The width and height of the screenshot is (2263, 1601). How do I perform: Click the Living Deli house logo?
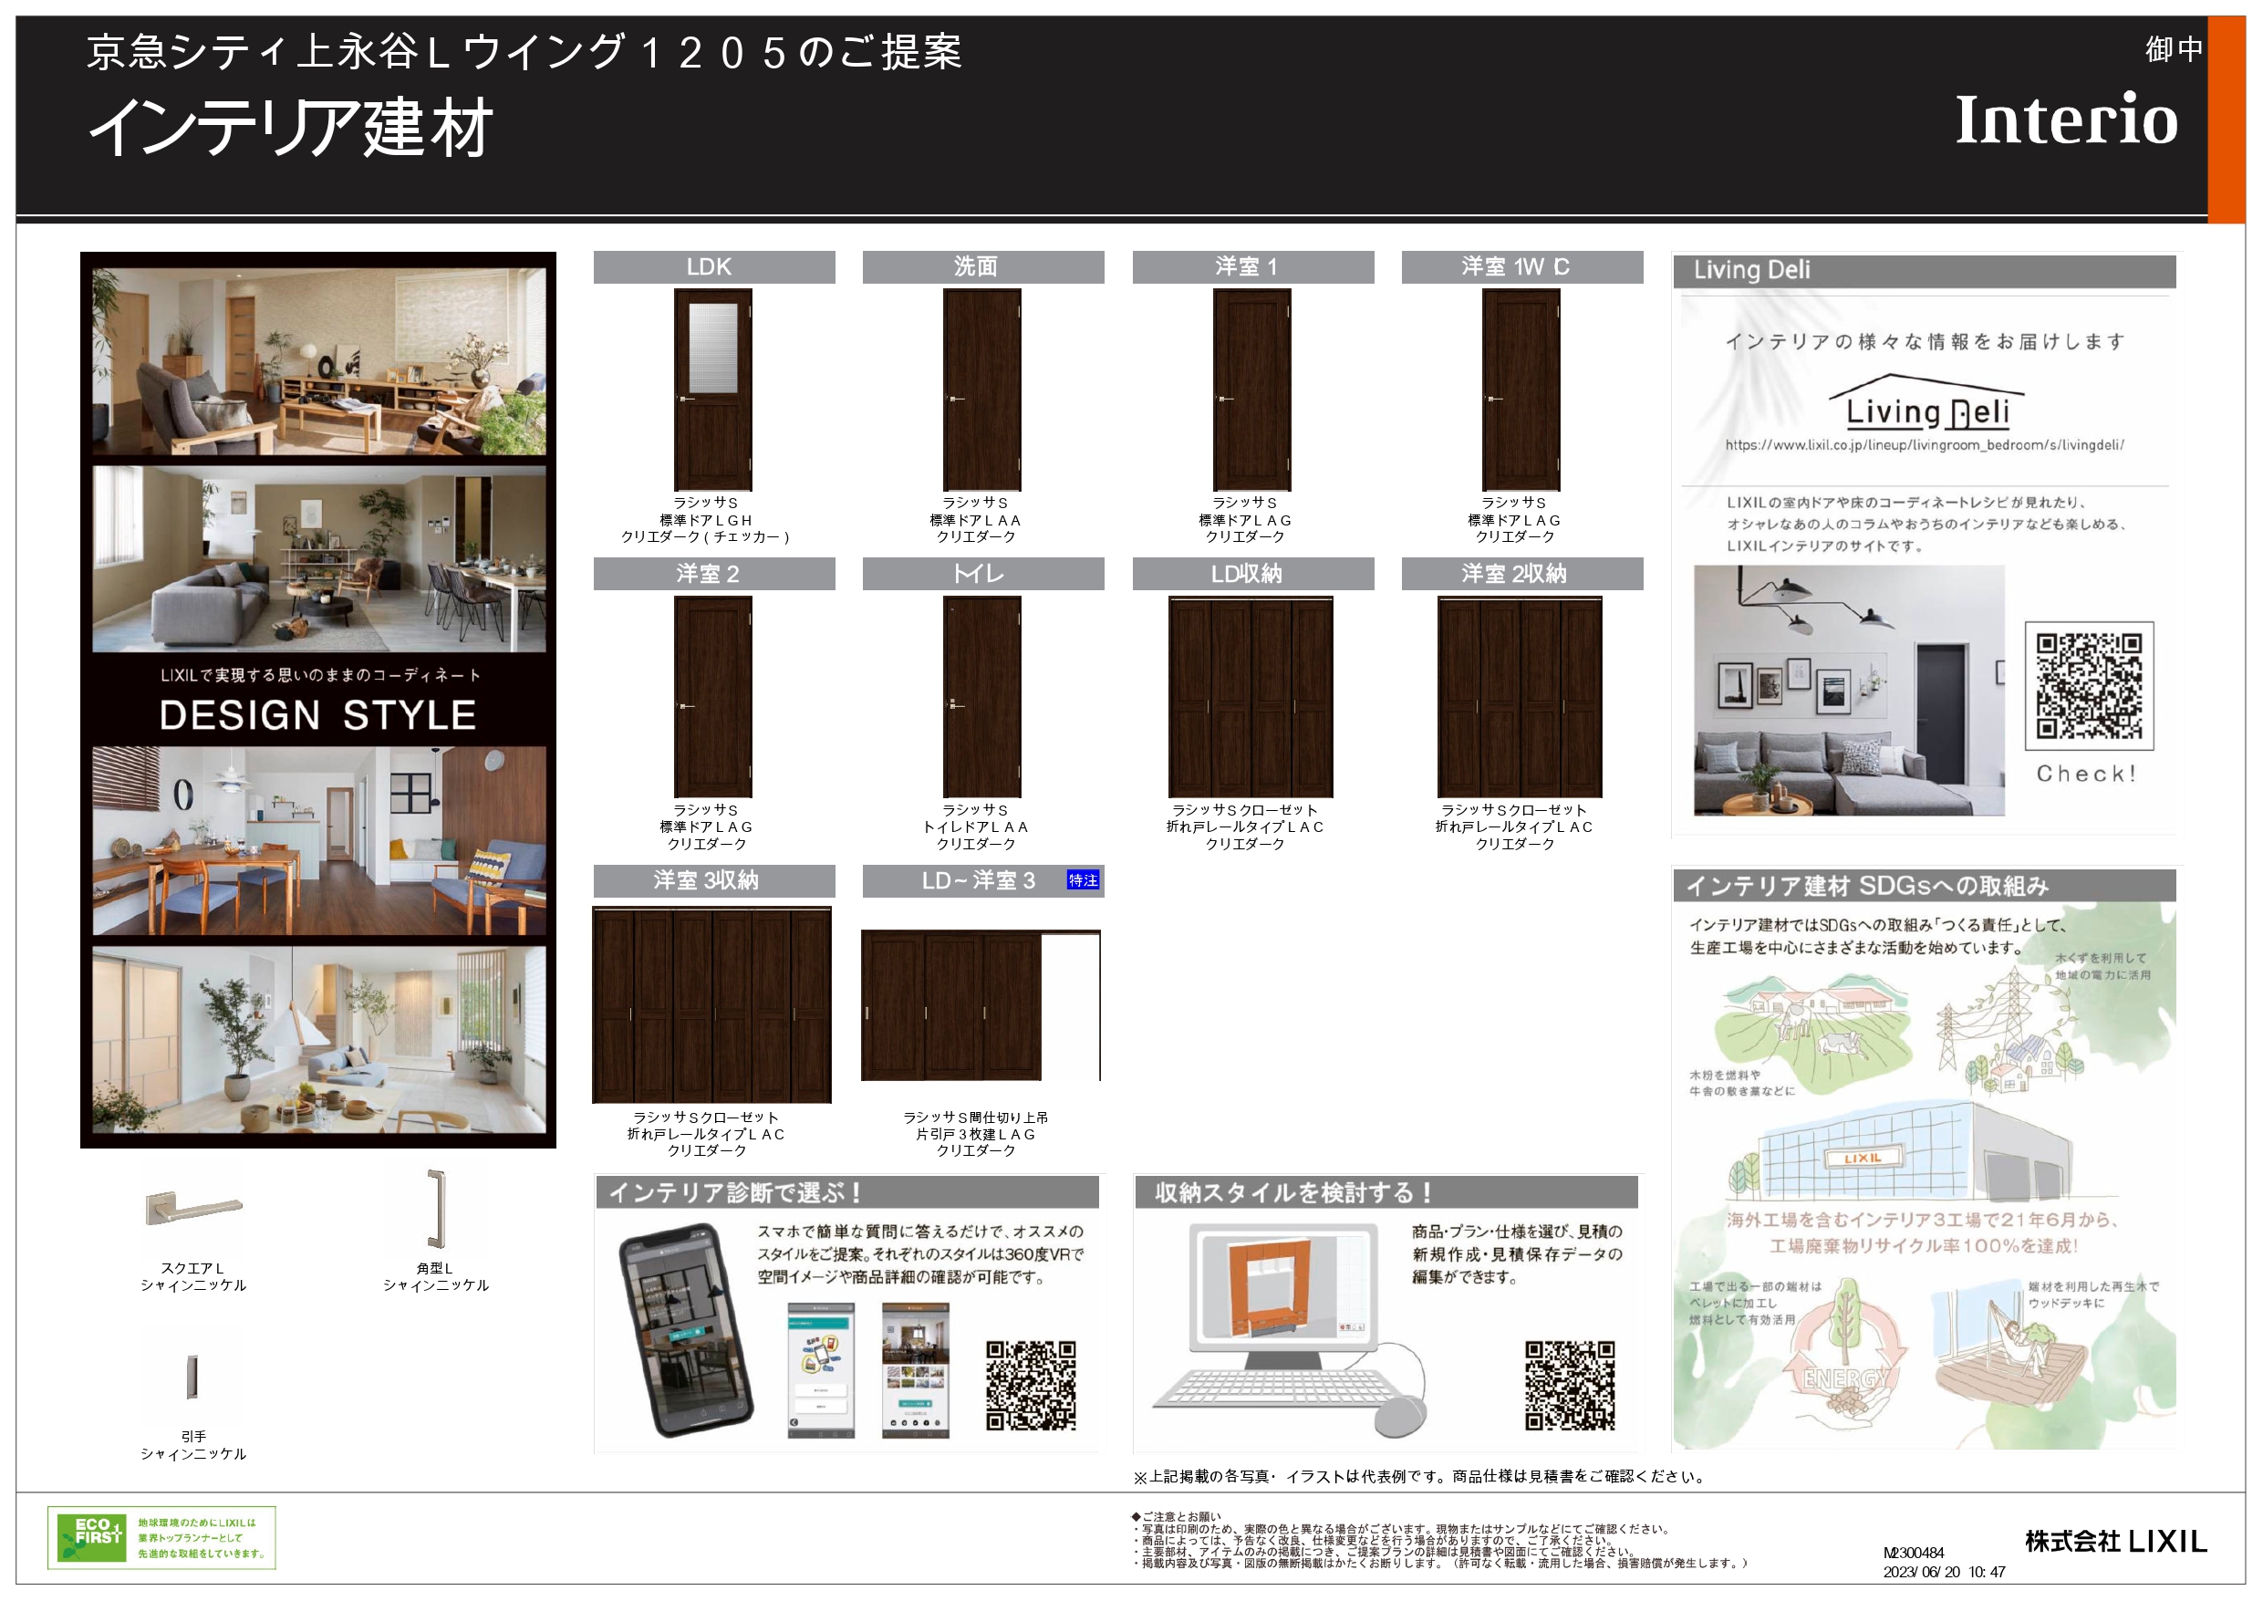1927,401
